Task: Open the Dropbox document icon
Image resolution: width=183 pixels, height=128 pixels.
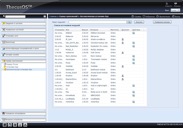Action: (x=123, y=76)
